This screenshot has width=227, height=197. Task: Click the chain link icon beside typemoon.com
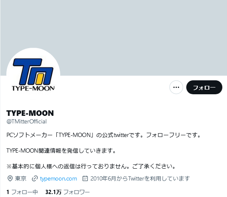pyautogui.click(x=35, y=178)
